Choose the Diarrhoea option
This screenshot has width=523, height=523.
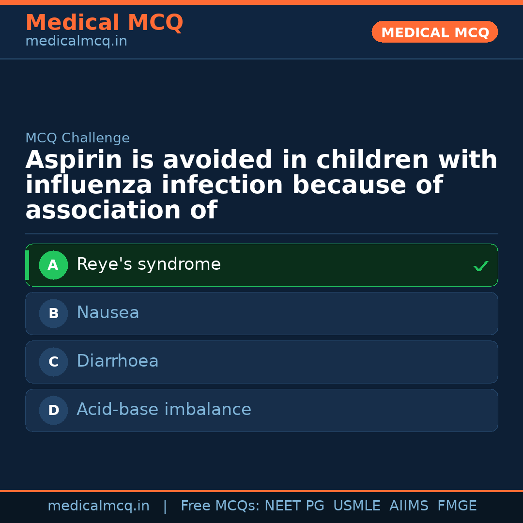click(118, 361)
